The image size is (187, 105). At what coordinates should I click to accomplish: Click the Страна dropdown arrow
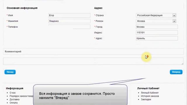point(174,15)
